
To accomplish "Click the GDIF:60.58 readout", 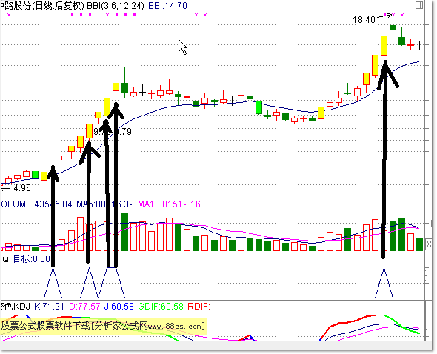I will (x=161, y=307).
